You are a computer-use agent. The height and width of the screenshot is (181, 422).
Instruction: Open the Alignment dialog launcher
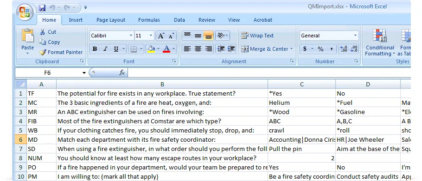pos(292,61)
